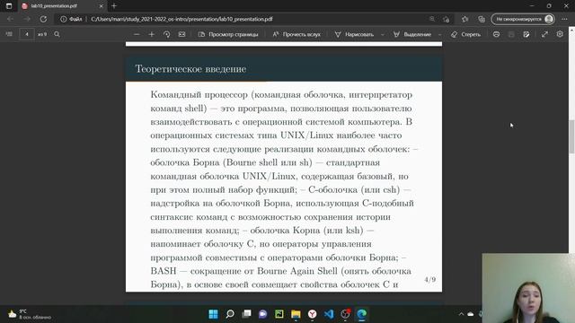The image size is (575, 323).
Task: Open the Collections panel
Action: (482, 19)
